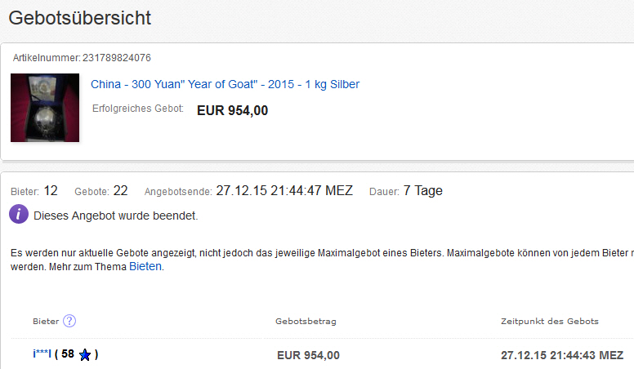634x369 pixels.
Task: Click the help question mark beside Bieter
Action: [x=69, y=321]
